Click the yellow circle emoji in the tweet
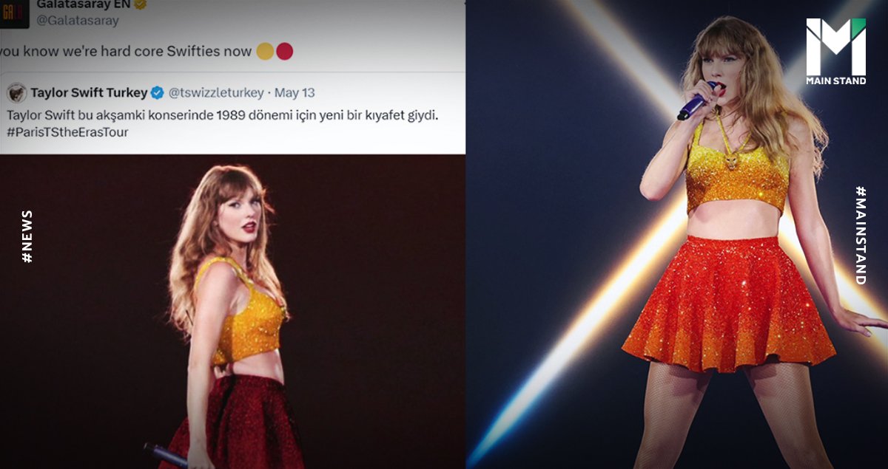The image size is (888, 469). click(264, 51)
